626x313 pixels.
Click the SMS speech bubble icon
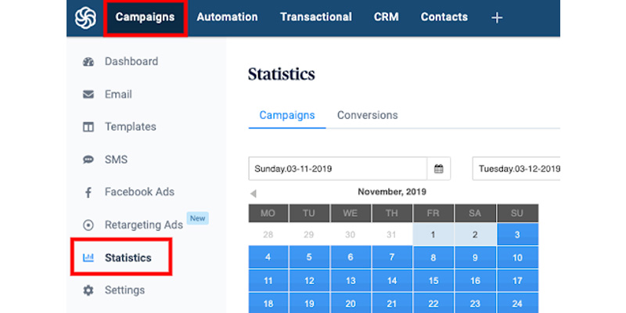[88, 160]
